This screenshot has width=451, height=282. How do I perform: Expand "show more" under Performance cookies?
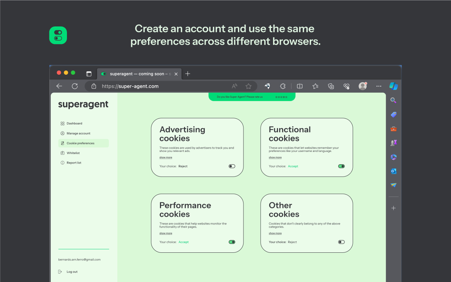[166, 233]
